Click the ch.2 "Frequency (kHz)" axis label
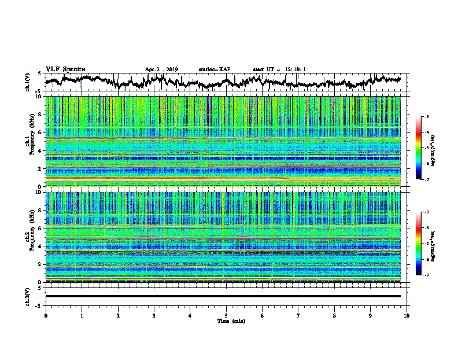 [32, 230]
